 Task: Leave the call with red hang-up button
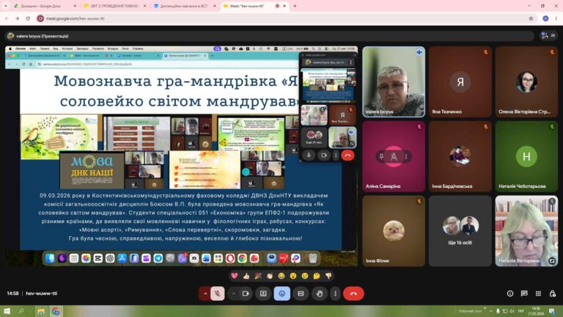pos(353,294)
